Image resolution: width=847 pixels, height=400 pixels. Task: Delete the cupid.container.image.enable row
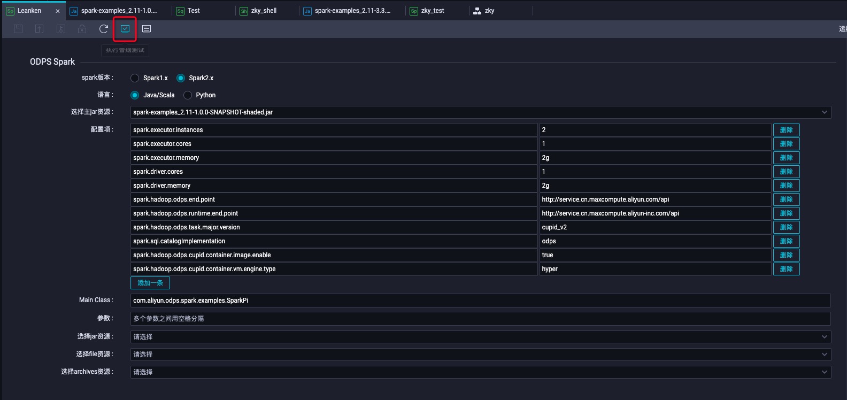click(x=786, y=255)
